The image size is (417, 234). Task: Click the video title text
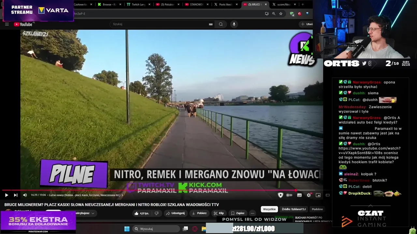(111, 205)
